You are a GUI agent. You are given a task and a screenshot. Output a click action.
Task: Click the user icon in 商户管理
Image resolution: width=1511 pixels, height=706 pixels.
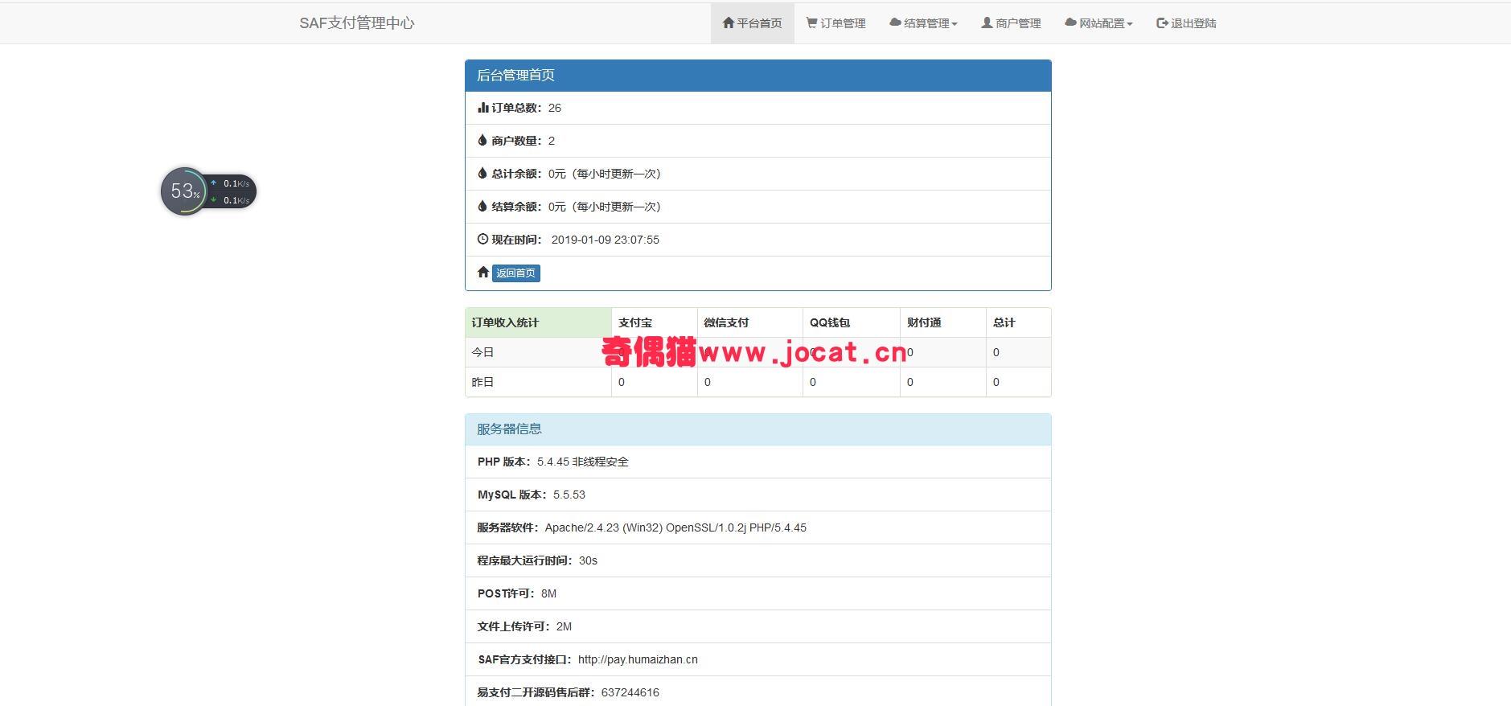[987, 23]
